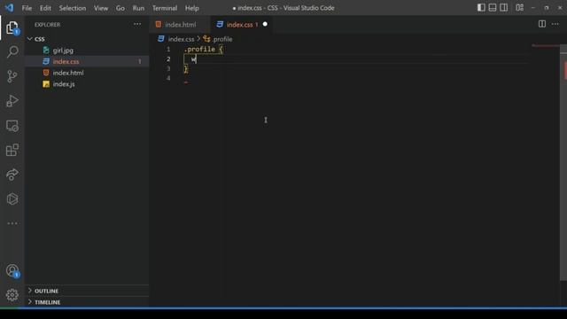Open the Extensions view
The height and width of the screenshot is (319, 567).
click(x=12, y=150)
